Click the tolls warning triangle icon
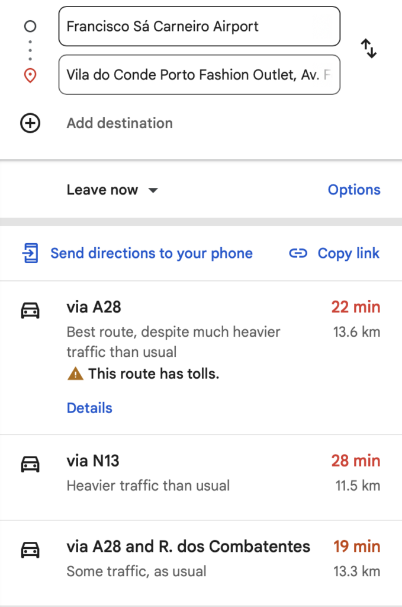 point(75,373)
